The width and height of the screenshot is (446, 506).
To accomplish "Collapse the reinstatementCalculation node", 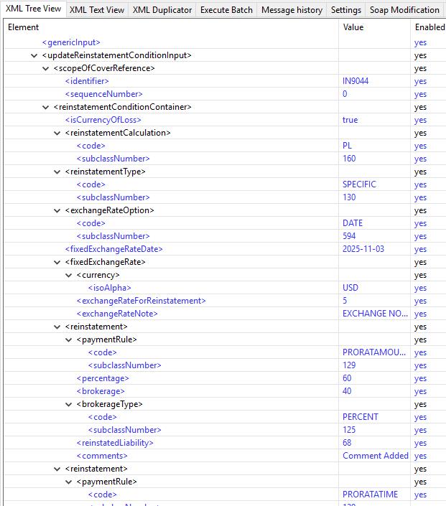I will tap(57, 133).
